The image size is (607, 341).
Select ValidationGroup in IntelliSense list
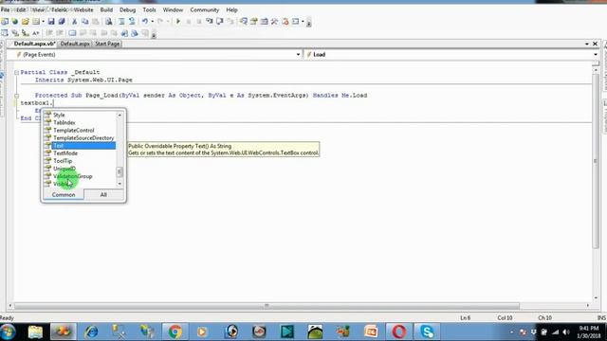point(80,176)
